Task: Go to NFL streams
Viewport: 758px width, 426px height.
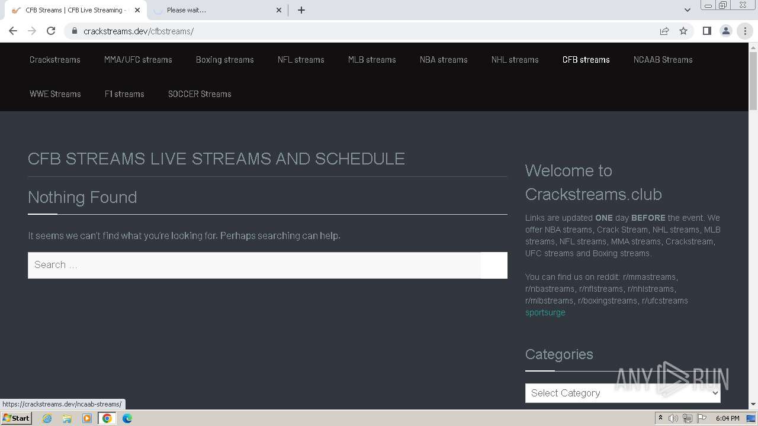Action: [x=301, y=60]
